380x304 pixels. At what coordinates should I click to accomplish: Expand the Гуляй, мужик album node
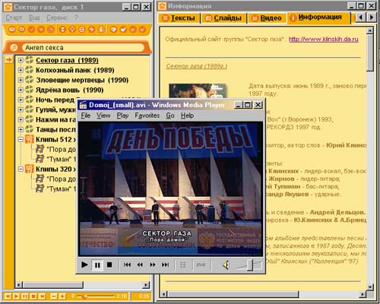coord(21,109)
